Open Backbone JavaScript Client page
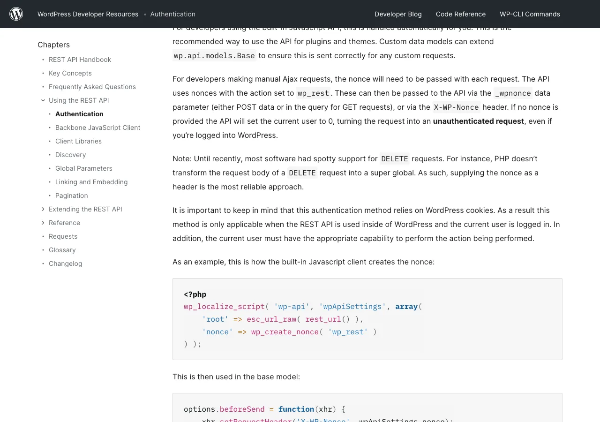This screenshot has width=600, height=422. pyautogui.click(x=97, y=128)
